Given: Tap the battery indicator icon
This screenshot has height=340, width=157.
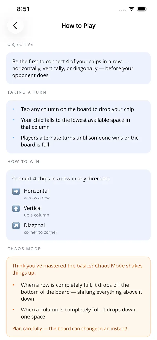Looking at the screenshot, I should pos(142,9).
